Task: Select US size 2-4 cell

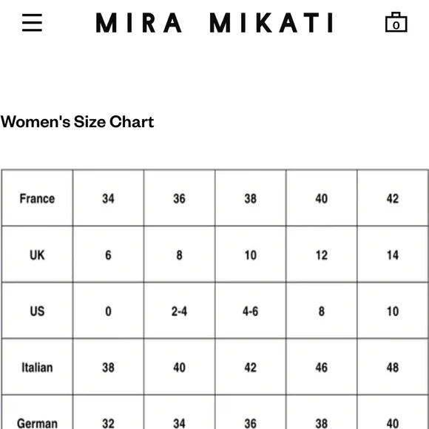Action: 179,311
